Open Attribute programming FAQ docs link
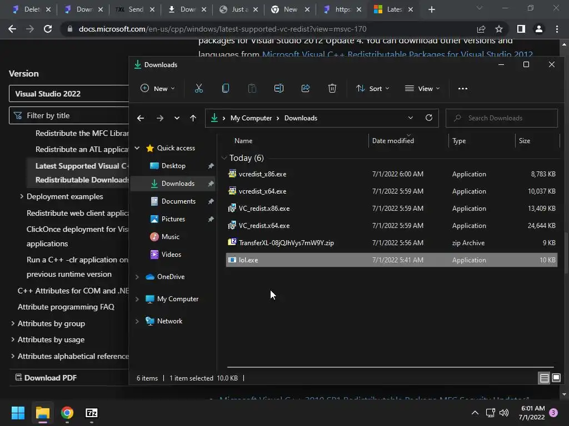569x426 pixels. (66, 307)
